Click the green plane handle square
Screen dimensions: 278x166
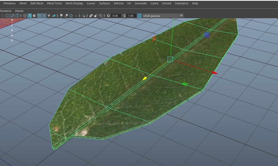(185, 84)
